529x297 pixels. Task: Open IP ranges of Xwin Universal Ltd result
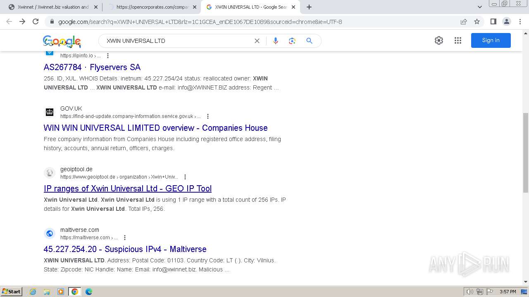pyautogui.click(x=128, y=189)
